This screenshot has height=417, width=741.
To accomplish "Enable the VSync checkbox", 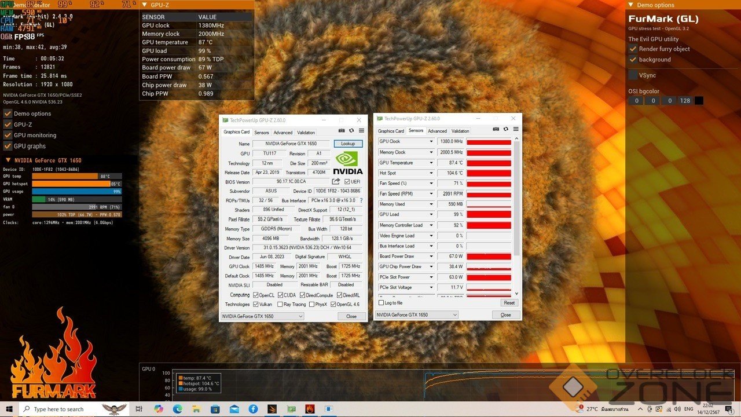I will tap(633, 75).
